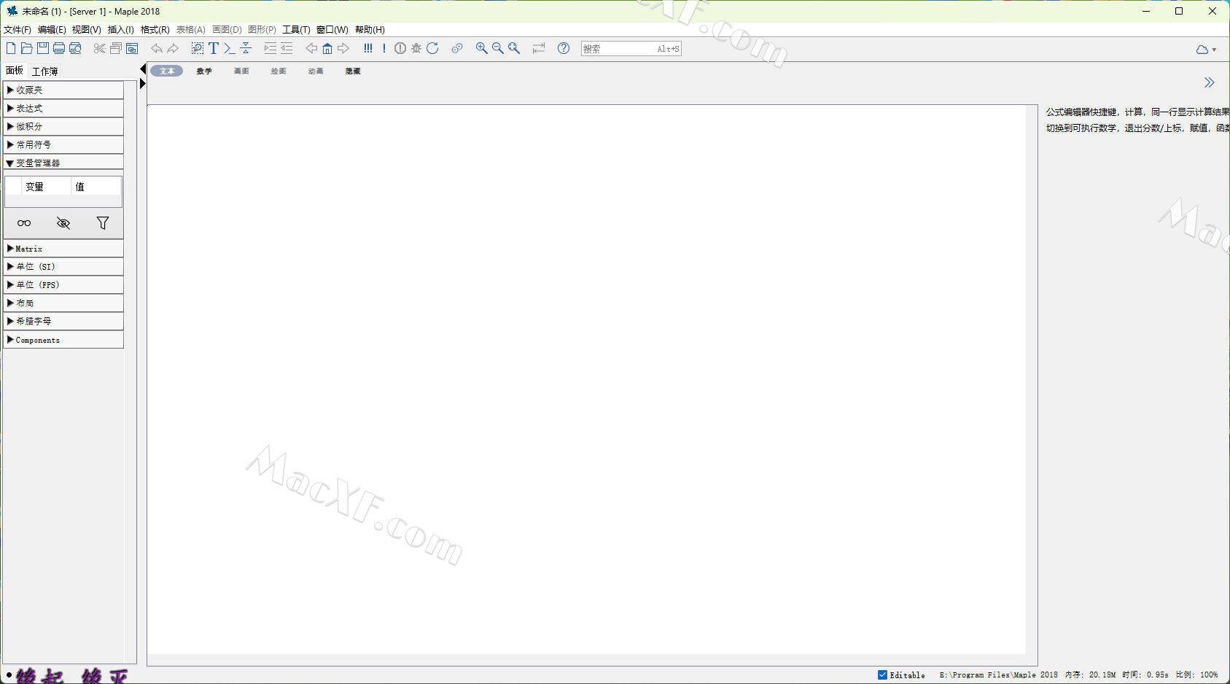The image size is (1230, 684).
Task: Click the zoom in magnifier icon
Action: pyautogui.click(x=481, y=48)
